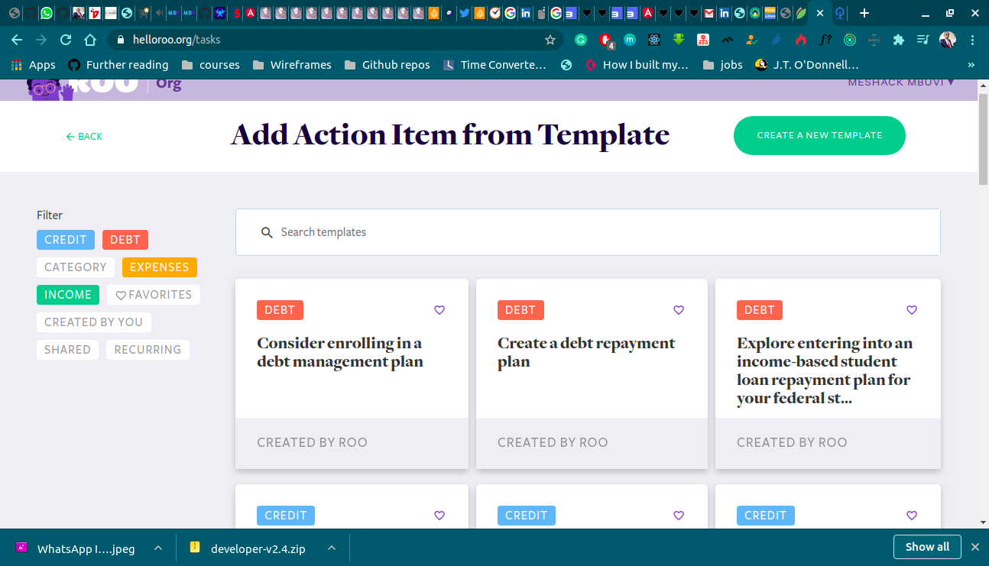Switch to the Gmail browser tab
The height and width of the screenshot is (566, 989).
pos(709,13)
